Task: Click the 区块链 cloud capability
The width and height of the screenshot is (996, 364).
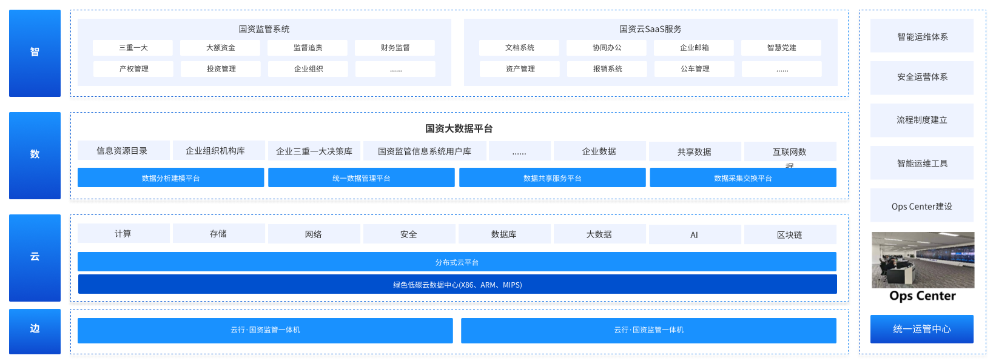Action: pyautogui.click(x=790, y=235)
